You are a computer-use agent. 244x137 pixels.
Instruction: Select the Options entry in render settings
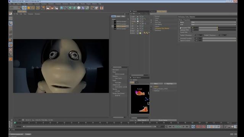[157, 26]
